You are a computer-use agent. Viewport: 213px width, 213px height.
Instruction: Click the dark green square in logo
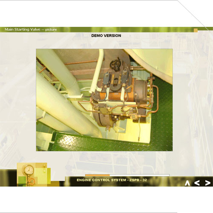coord(22,180)
